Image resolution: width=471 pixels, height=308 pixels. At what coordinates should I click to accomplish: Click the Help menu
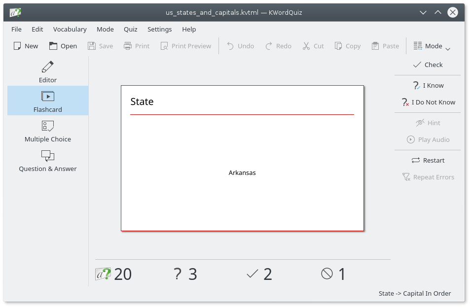tap(189, 29)
